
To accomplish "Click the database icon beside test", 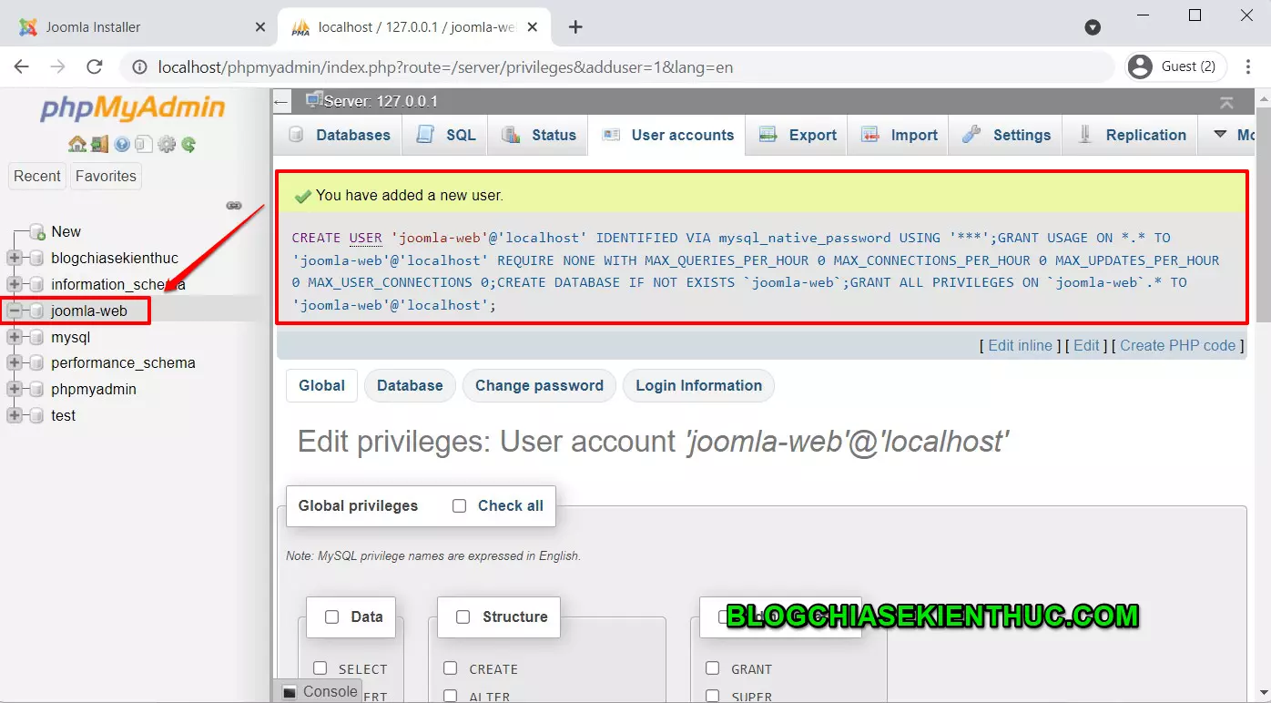I will tap(37, 416).
